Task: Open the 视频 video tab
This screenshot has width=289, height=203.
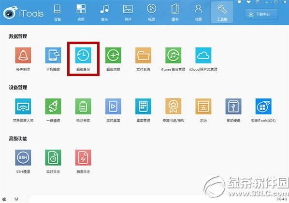Action: (x=151, y=12)
